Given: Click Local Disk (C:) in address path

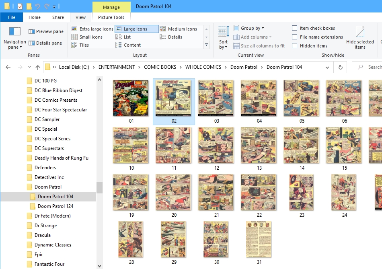Looking at the screenshot, I should (x=74, y=67).
